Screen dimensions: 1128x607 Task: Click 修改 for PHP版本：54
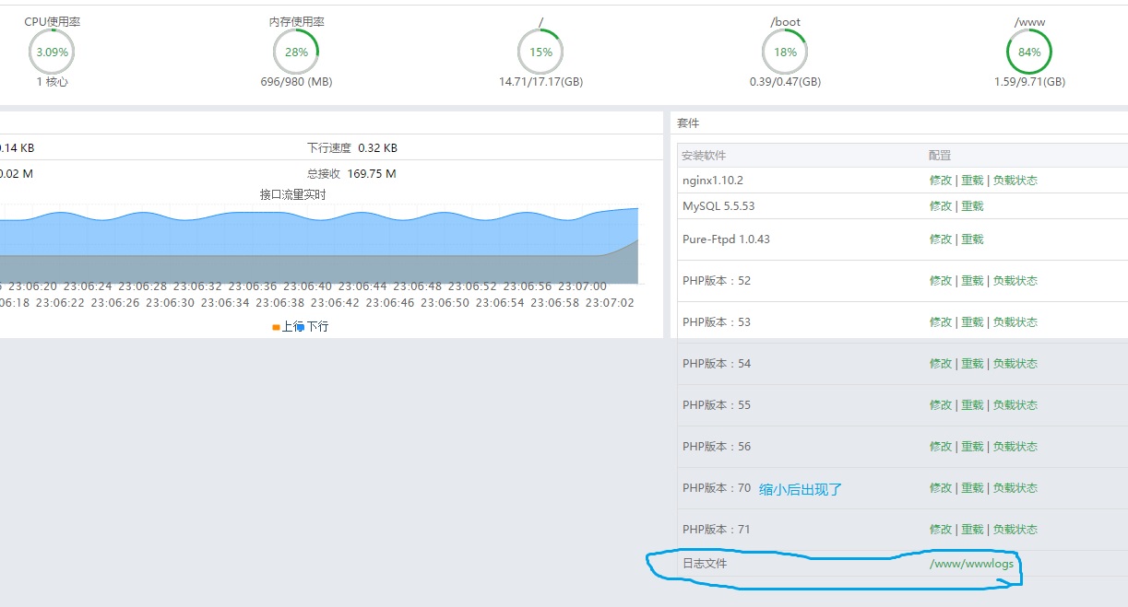click(941, 364)
